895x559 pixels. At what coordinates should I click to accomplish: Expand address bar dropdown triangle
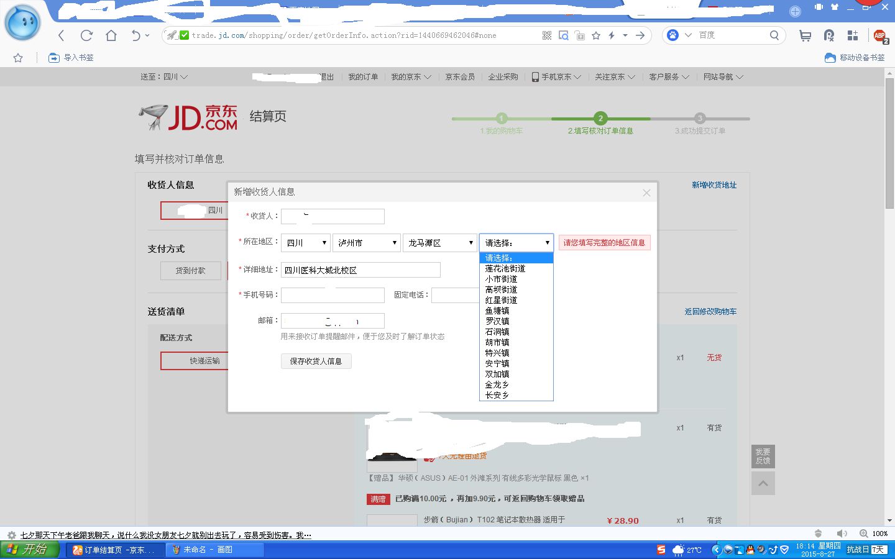[625, 35]
